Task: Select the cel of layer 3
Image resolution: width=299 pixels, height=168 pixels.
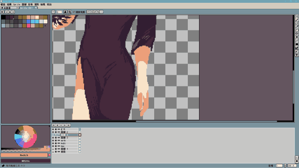Action: click(80, 138)
